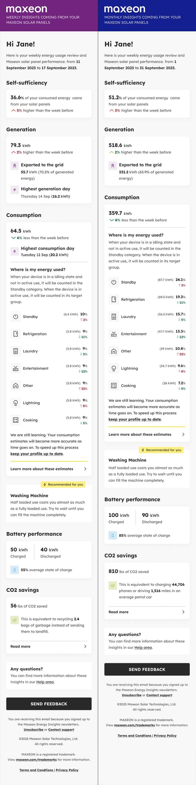Click the Standby power icon in weekly email
Screen dimensions: 196x785
click(x=15, y=317)
